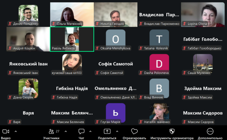Image resolution: width=227 pixels, height=140 pixels.
Task: Click muted mic icon of Денис Гольдінер
Action: click(10, 24)
